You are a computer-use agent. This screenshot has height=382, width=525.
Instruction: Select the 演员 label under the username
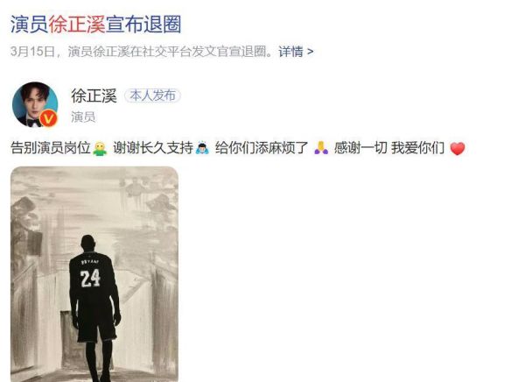click(83, 117)
